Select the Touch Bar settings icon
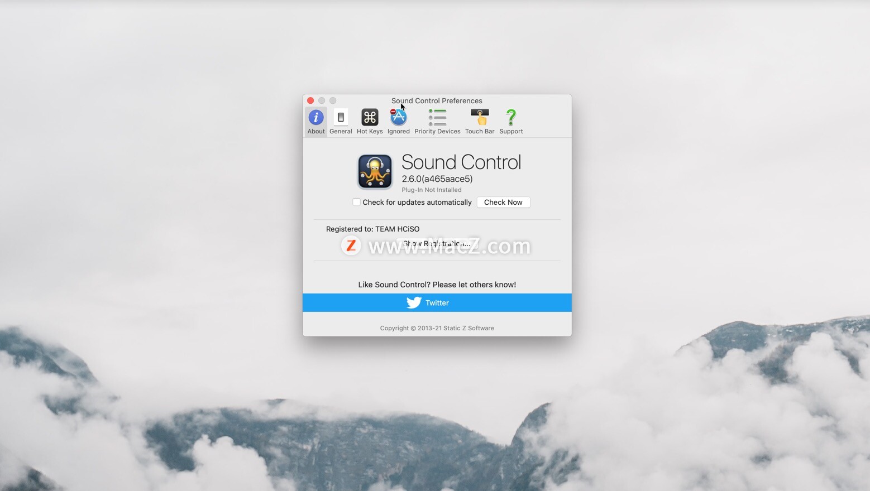The height and width of the screenshot is (491, 870). pyautogui.click(x=479, y=117)
